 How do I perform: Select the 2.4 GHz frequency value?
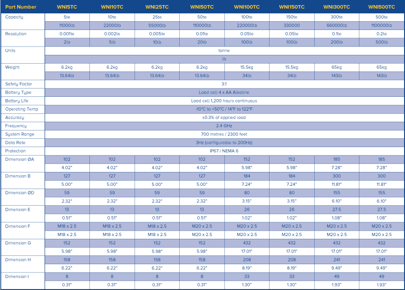point(224,126)
